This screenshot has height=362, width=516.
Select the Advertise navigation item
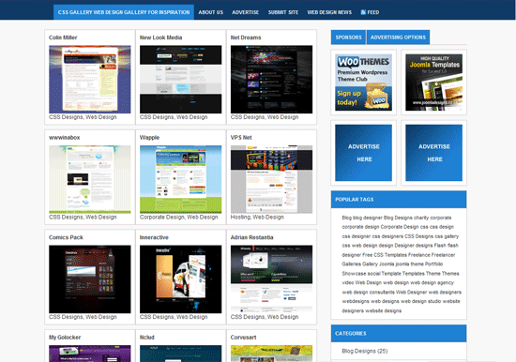(245, 12)
